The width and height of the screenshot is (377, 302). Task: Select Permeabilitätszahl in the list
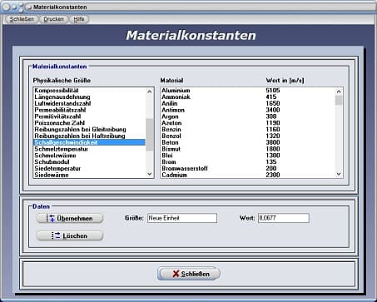coord(89,110)
